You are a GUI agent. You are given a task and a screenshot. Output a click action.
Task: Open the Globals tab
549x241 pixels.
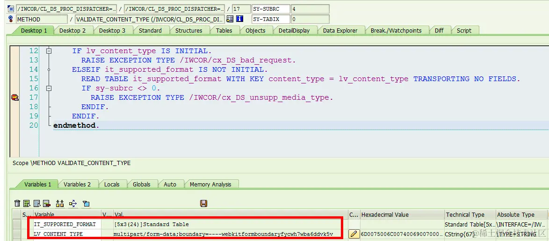click(x=141, y=184)
